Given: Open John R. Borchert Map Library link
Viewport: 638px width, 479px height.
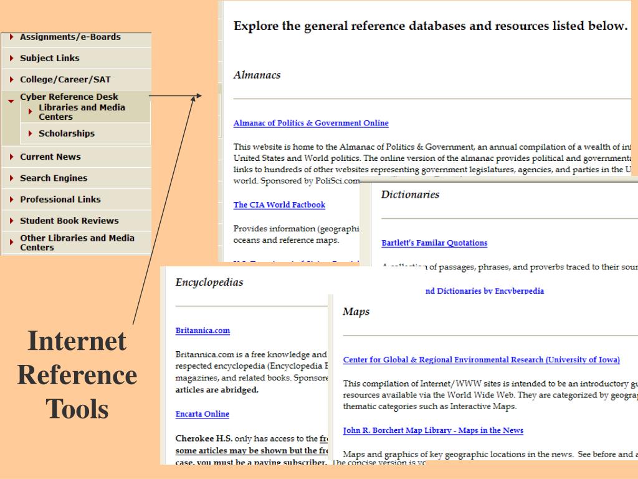Looking at the screenshot, I should pyautogui.click(x=433, y=430).
